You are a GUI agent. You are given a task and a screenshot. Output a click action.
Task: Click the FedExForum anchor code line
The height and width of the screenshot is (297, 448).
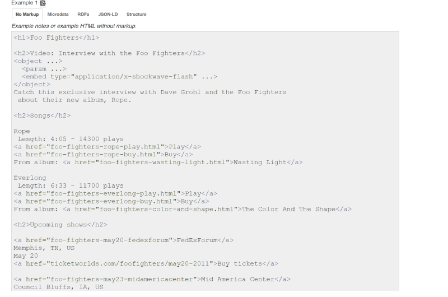click(x=123, y=240)
